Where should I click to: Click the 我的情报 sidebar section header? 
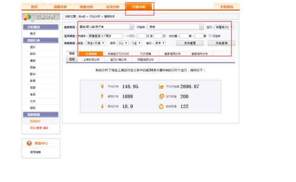point(41,115)
